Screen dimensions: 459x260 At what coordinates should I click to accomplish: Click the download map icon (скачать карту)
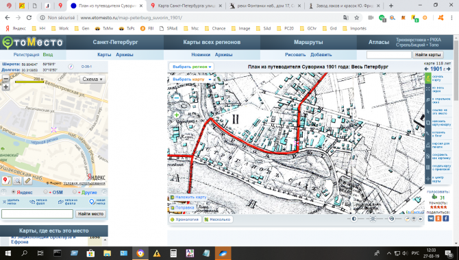point(428,78)
